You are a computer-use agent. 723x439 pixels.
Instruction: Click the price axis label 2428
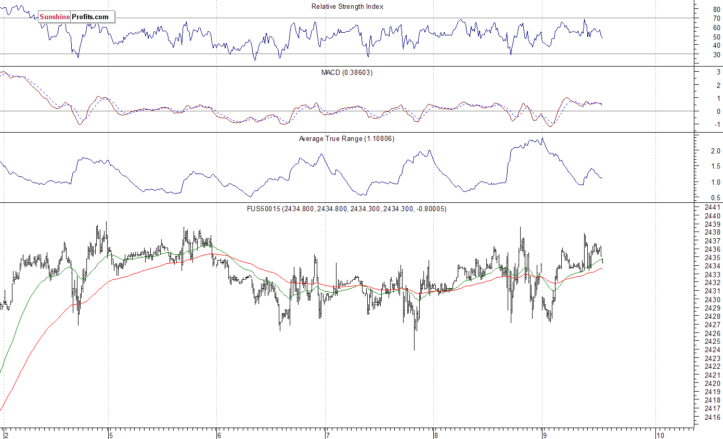tap(713, 317)
